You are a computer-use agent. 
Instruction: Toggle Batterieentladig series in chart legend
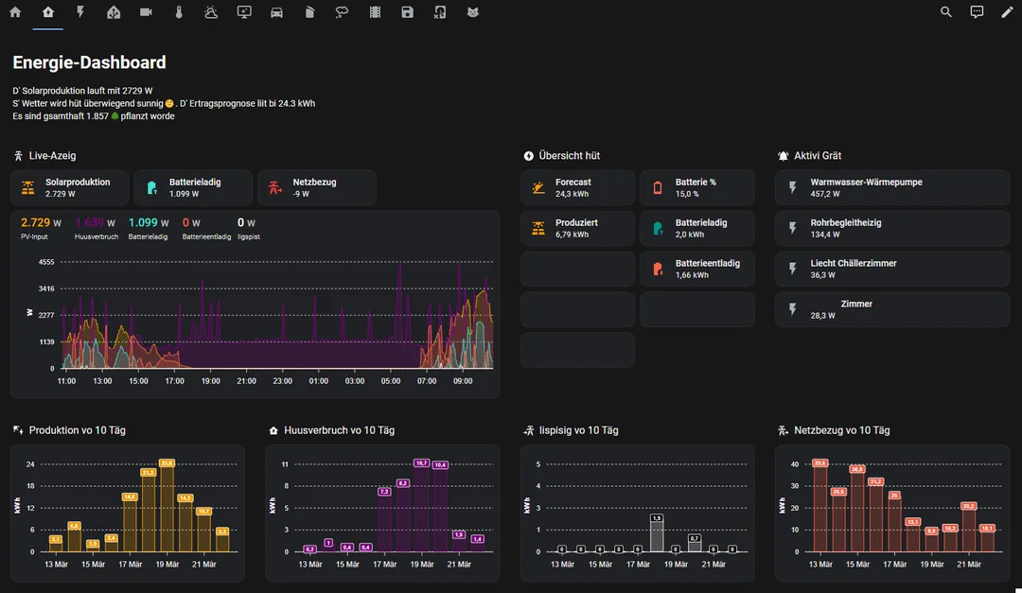(206, 228)
